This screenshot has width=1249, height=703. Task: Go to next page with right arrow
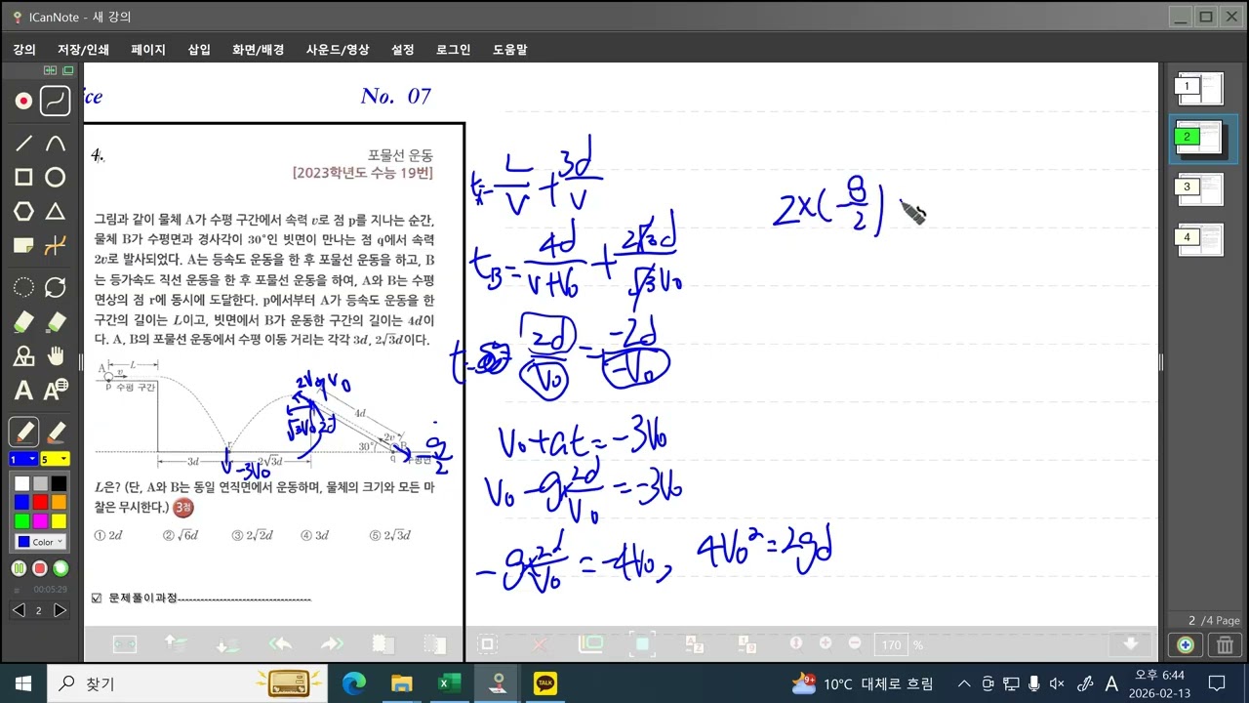click(x=60, y=610)
